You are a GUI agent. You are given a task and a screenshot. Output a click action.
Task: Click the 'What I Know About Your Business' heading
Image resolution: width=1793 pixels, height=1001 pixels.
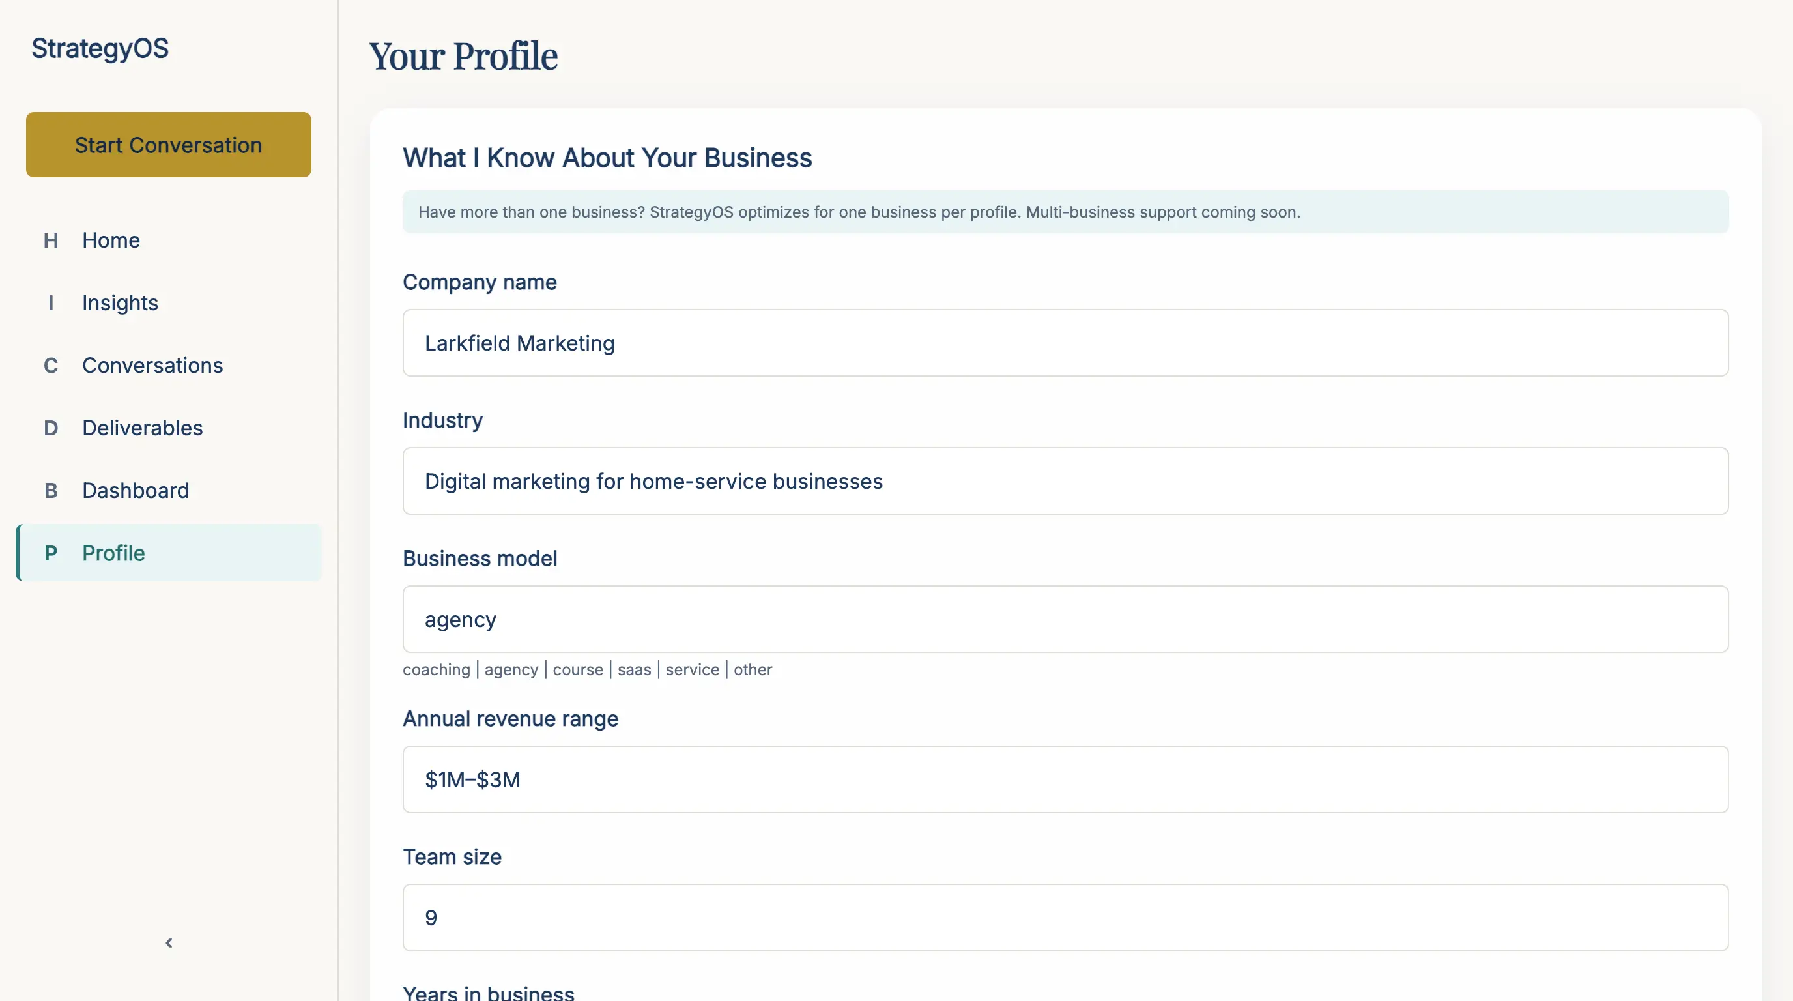(x=608, y=158)
